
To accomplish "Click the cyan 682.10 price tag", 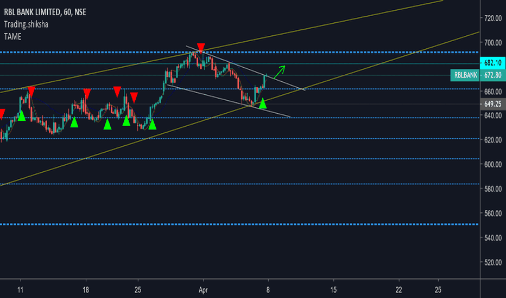I will (492, 63).
